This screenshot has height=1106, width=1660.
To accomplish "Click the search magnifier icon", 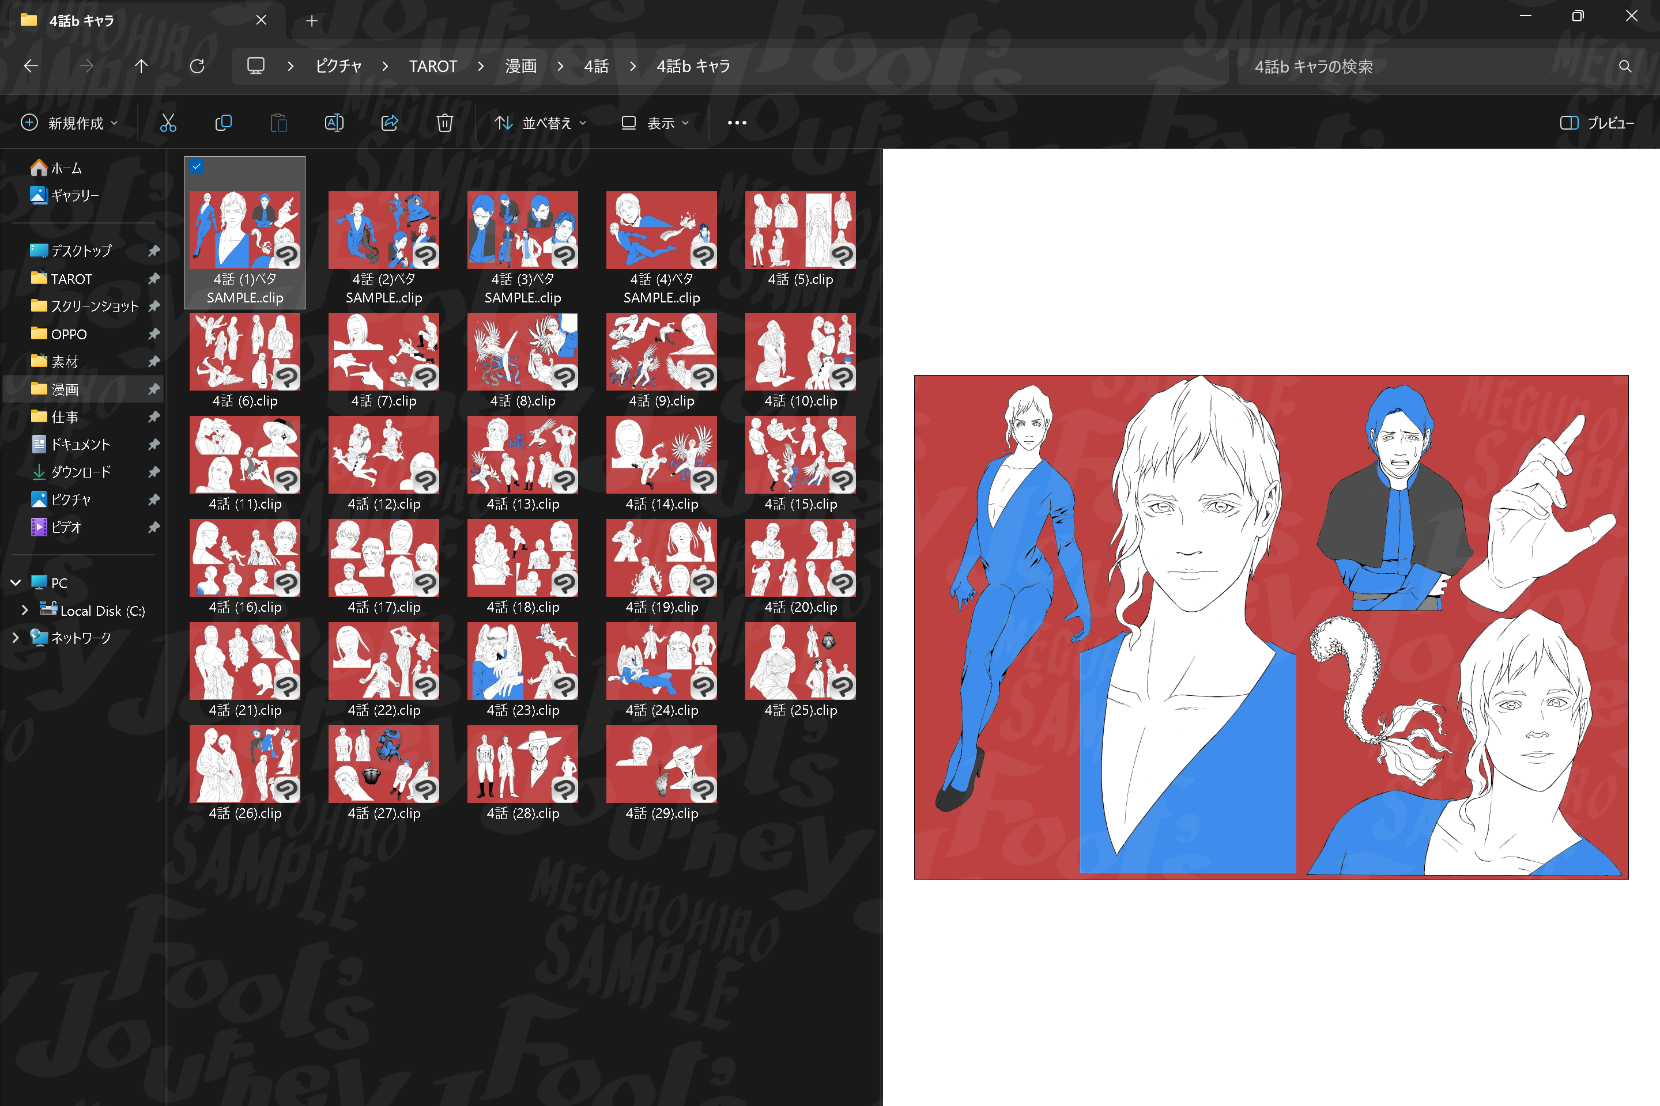I will click(1625, 66).
